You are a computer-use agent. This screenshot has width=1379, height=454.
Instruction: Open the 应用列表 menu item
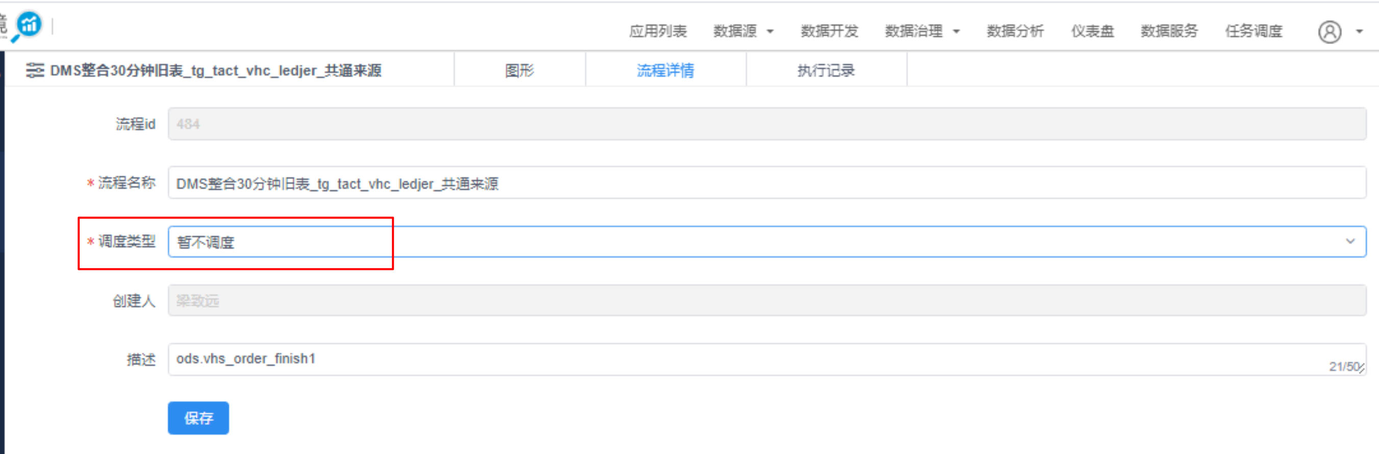pos(658,31)
